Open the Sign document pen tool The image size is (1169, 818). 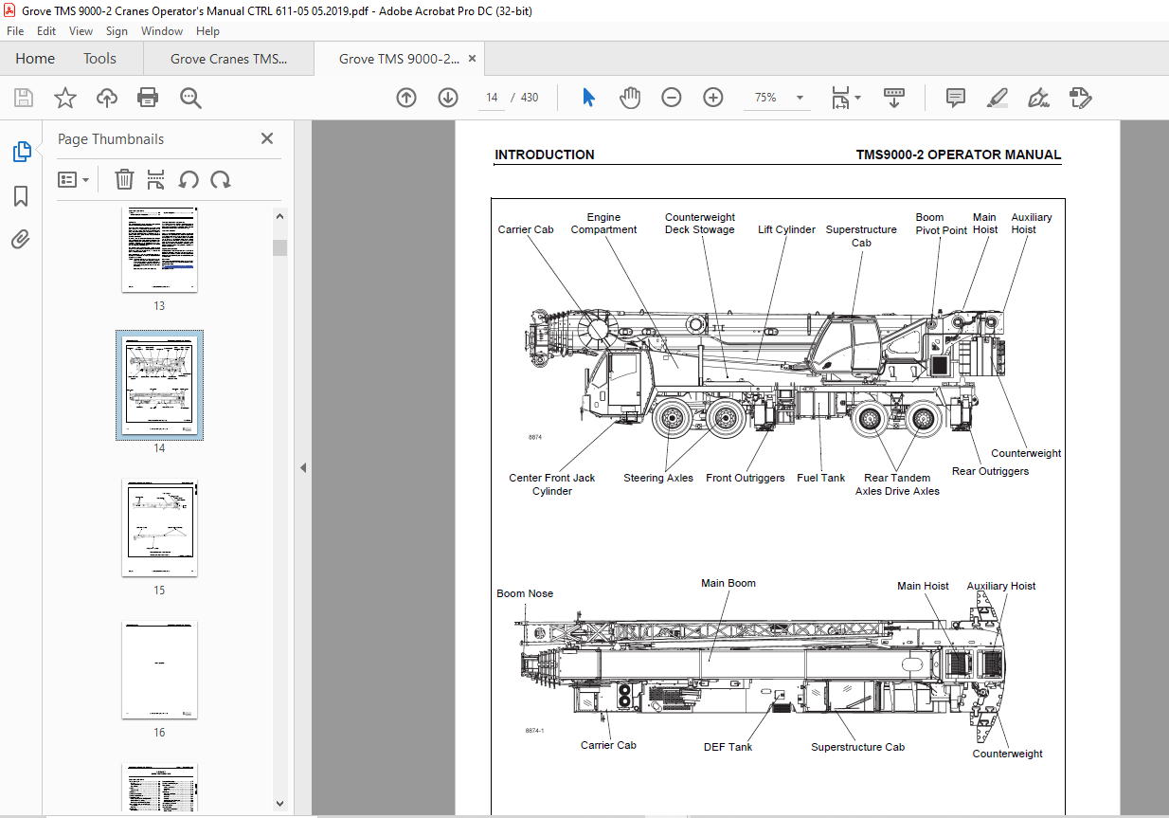1039,98
